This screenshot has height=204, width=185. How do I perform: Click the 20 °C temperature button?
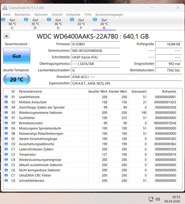click(x=17, y=80)
